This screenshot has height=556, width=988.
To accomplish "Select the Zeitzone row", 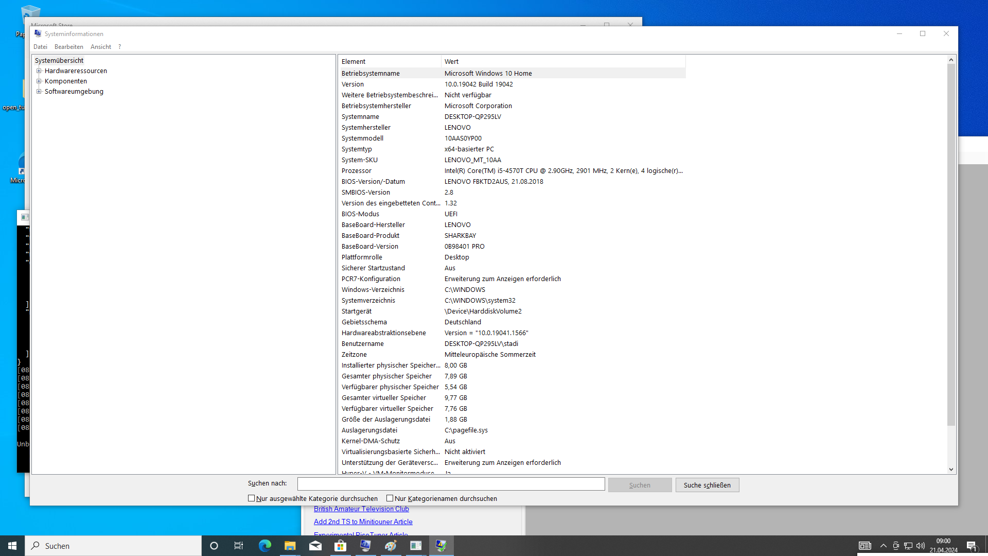I will point(512,355).
